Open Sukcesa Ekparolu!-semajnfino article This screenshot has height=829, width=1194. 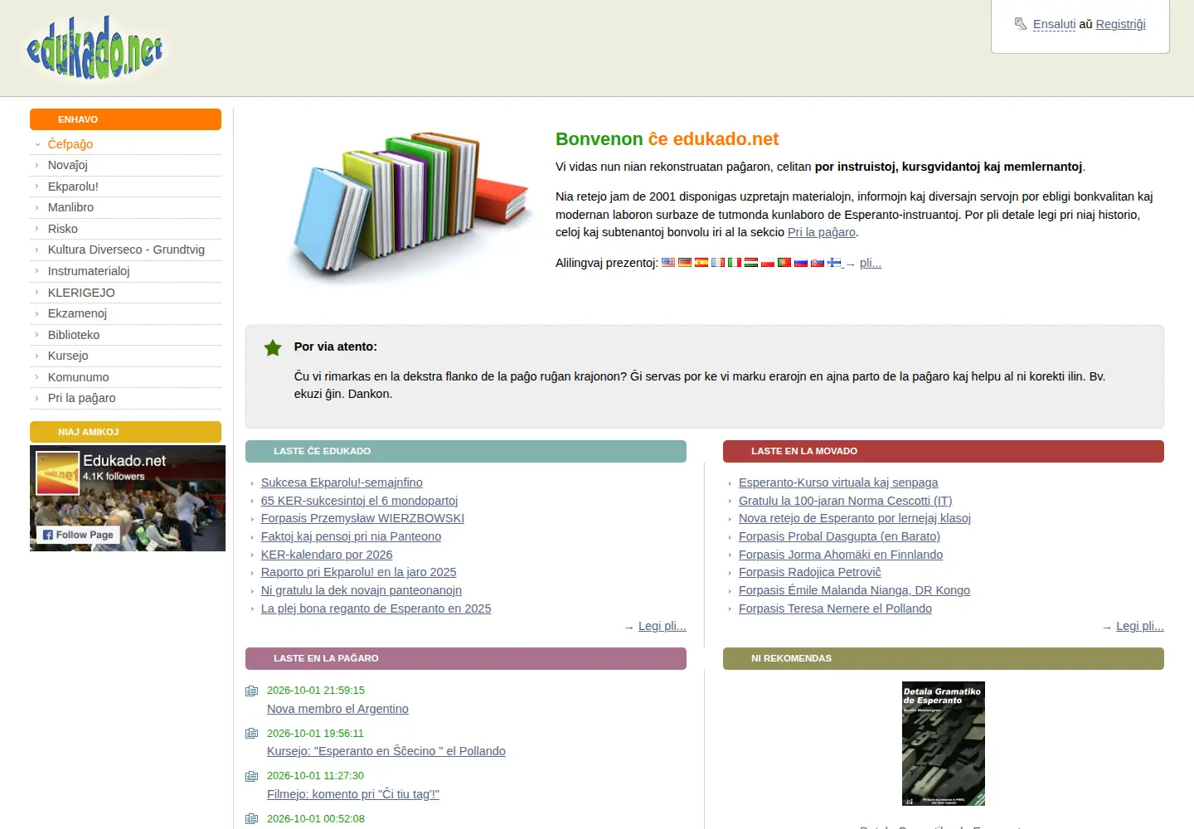pyautogui.click(x=342, y=482)
